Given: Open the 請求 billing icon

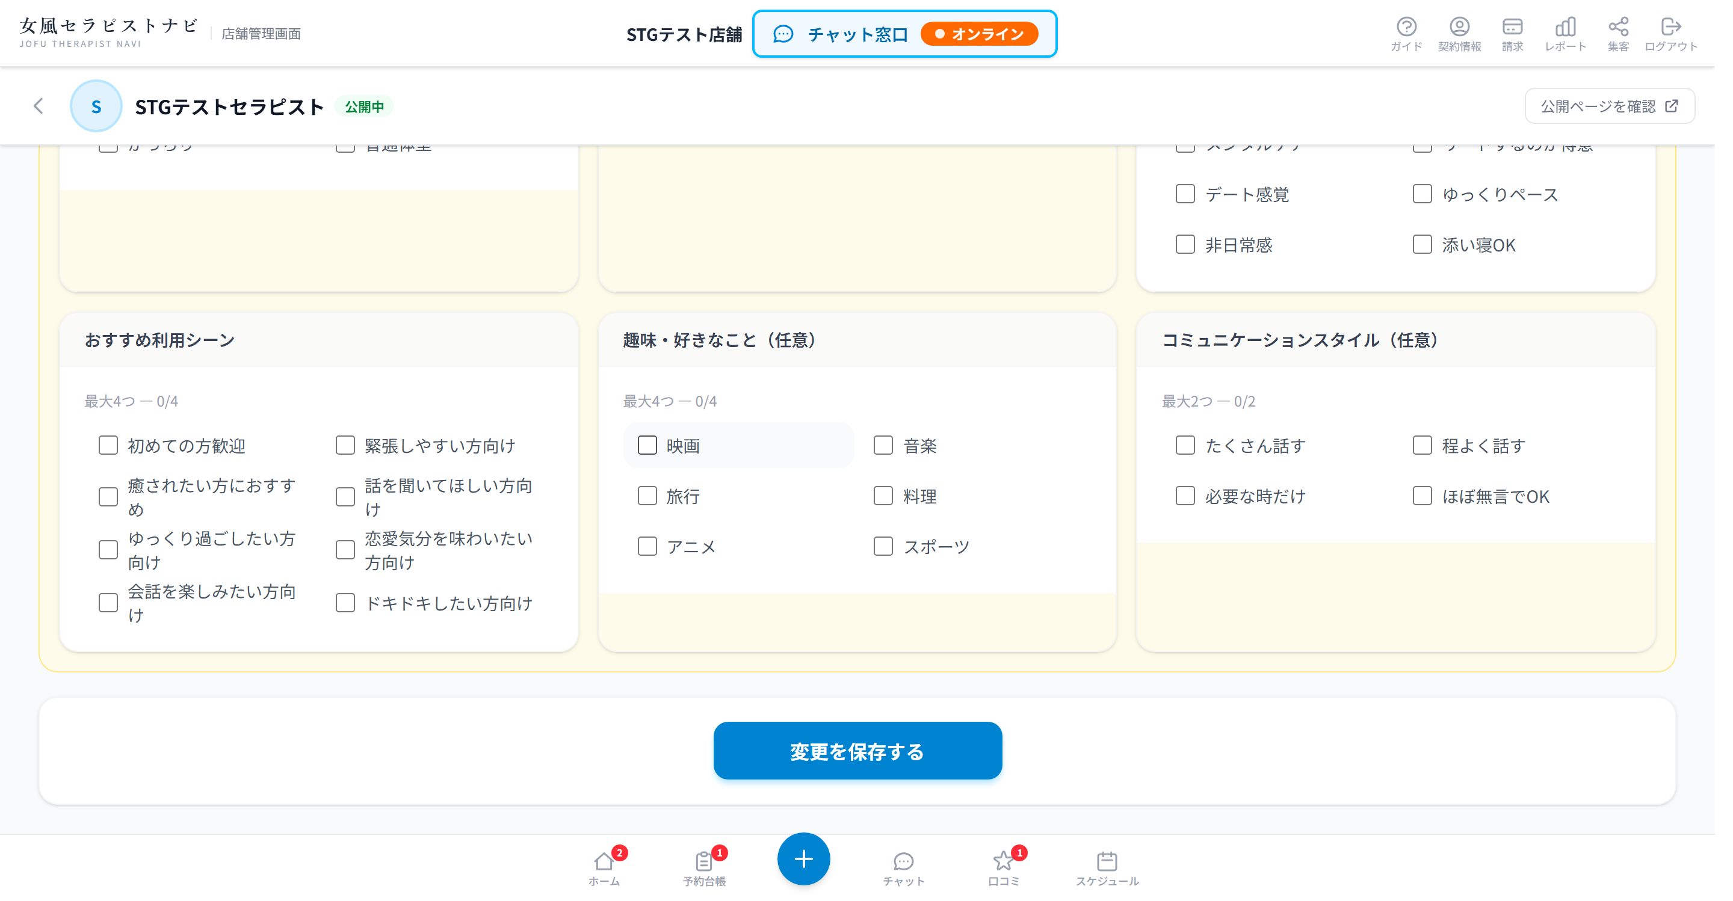Looking at the screenshot, I should point(1528,34).
